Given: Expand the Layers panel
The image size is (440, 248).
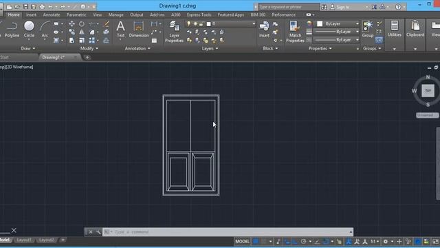Looking at the screenshot, I should (210, 48).
